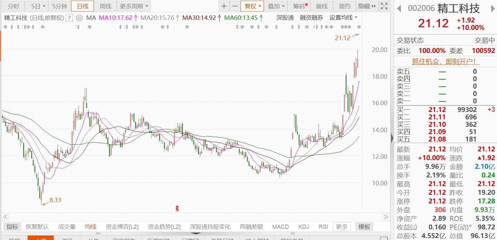497x240 pixels.
Task: Click the 跌停 price value 17.28
Action: click(486, 201)
